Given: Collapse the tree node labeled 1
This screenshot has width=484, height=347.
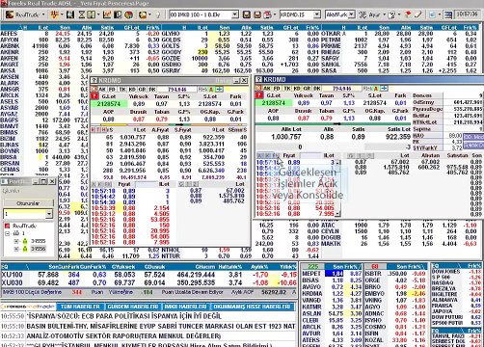Looking at the screenshot, I should tap(7, 233).
